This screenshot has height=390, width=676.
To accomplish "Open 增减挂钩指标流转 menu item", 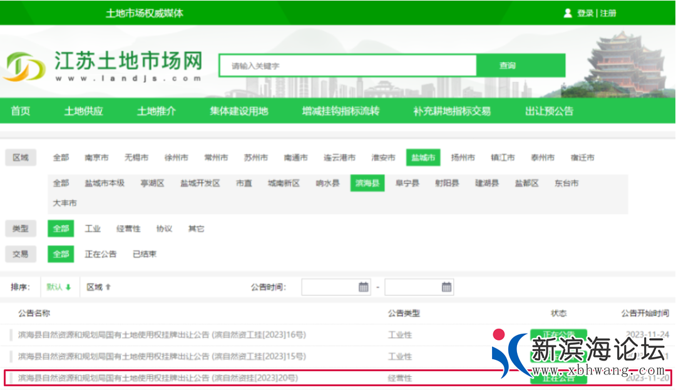I will click(x=341, y=111).
